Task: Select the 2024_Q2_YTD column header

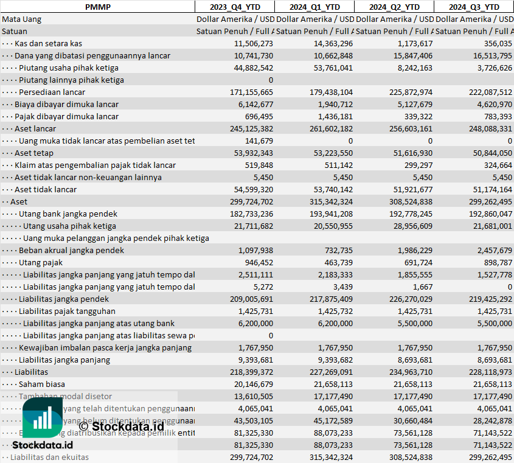Action: click(394, 7)
